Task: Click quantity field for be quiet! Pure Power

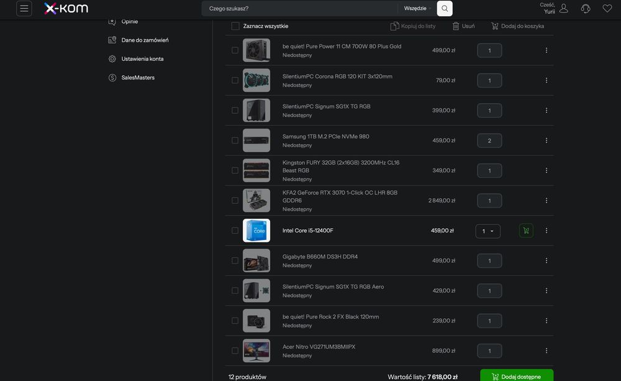Action: coord(489,51)
